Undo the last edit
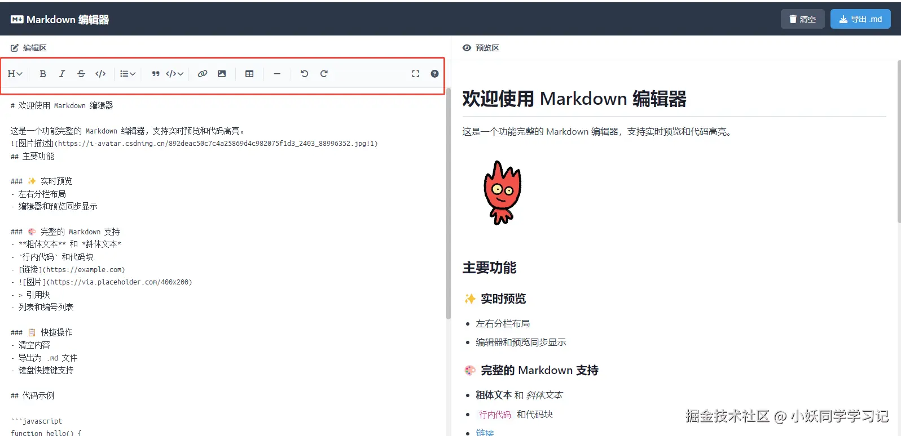Screen dimensions: 901x436 [305, 74]
